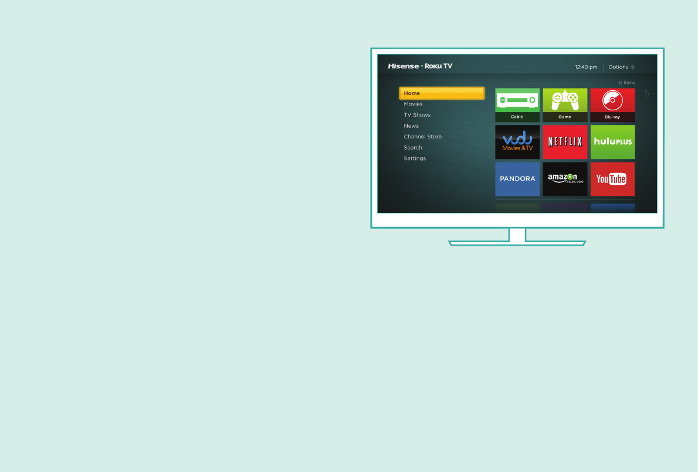Viewport: 698px width, 472px height.
Task: Click the right chevron beside the tile grid
Action: pyautogui.click(x=646, y=94)
